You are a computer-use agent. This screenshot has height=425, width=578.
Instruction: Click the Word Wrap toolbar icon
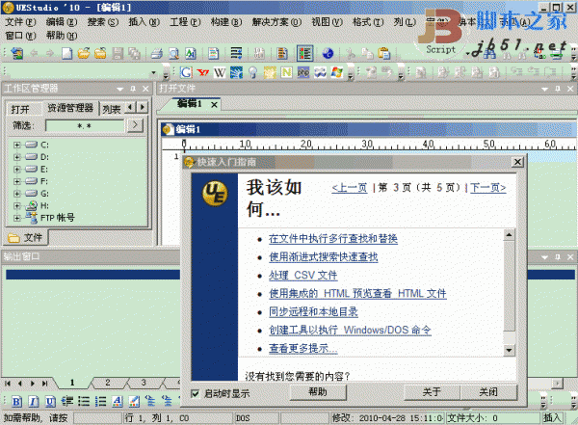[x=236, y=54]
